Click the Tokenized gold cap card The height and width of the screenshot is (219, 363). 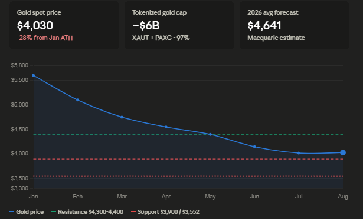pyautogui.click(x=179, y=25)
